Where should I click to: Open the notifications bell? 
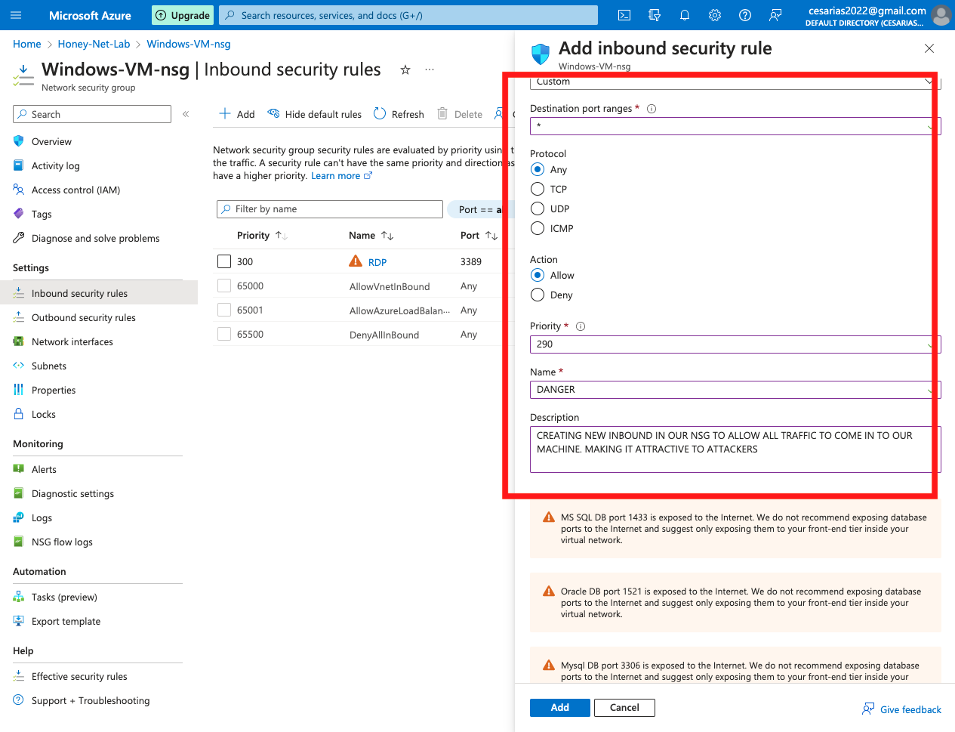pyautogui.click(x=685, y=15)
